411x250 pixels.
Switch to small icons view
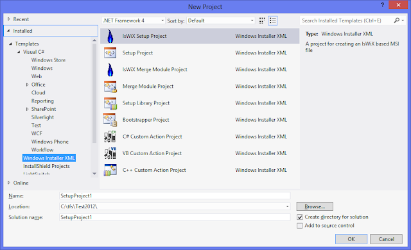(262, 21)
